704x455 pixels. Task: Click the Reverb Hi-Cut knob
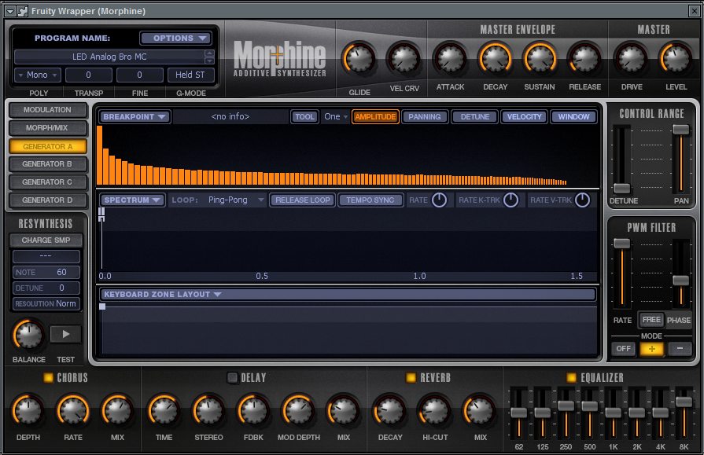point(435,410)
